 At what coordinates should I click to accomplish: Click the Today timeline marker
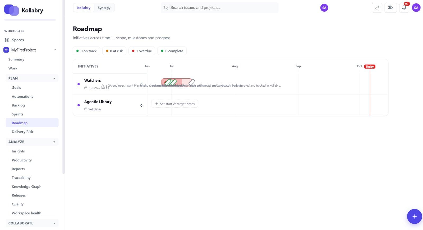370,67
